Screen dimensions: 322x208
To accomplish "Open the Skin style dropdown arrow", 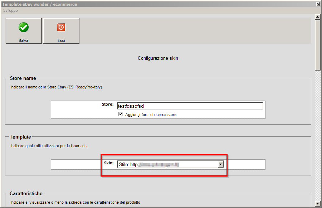I will click(x=220, y=164).
